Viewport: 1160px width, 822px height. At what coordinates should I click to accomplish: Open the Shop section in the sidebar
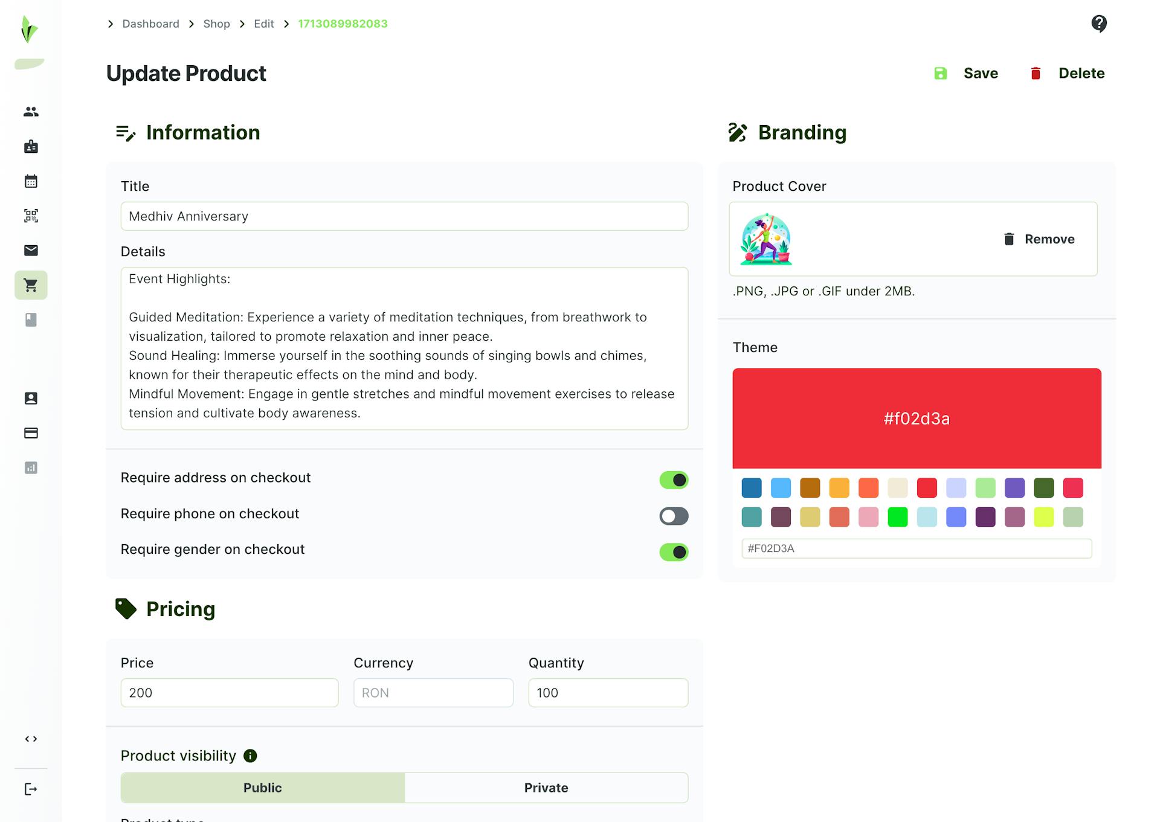coord(30,284)
